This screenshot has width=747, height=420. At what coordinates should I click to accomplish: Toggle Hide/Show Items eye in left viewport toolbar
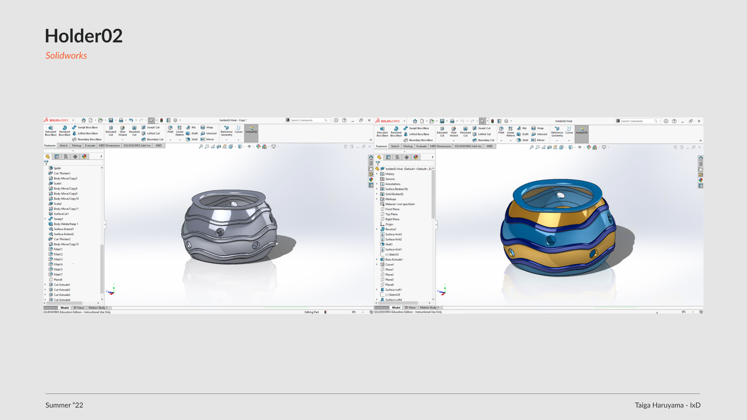click(249, 147)
